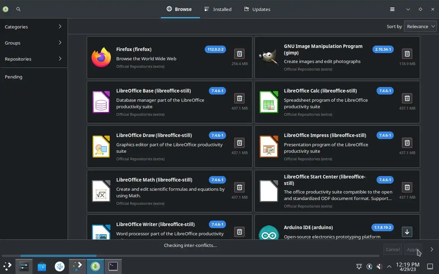This screenshot has width=439, height=274.
Task: Open LibreOffice Writer package title
Action: pyautogui.click(x=155, y=224)
